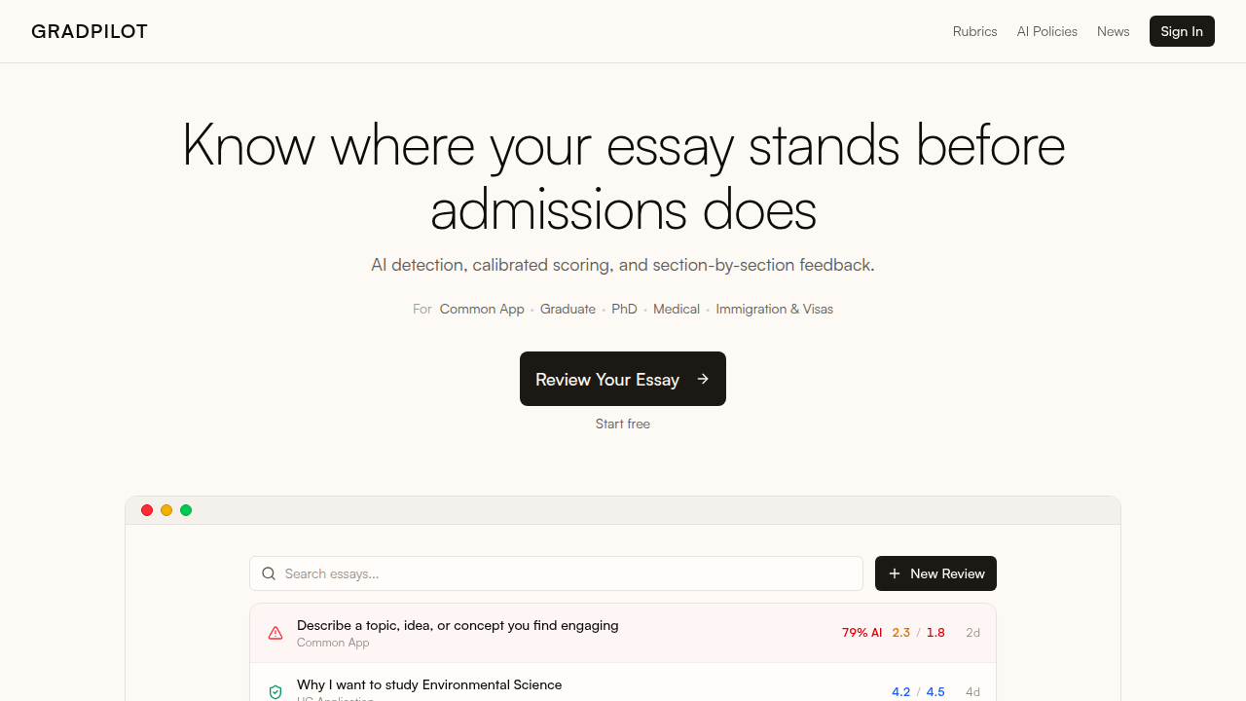Click the green shield check icon
Image resolution: width=1246 pixels, height=701 pixels.
pyautogui.click(x=275, y=692)
